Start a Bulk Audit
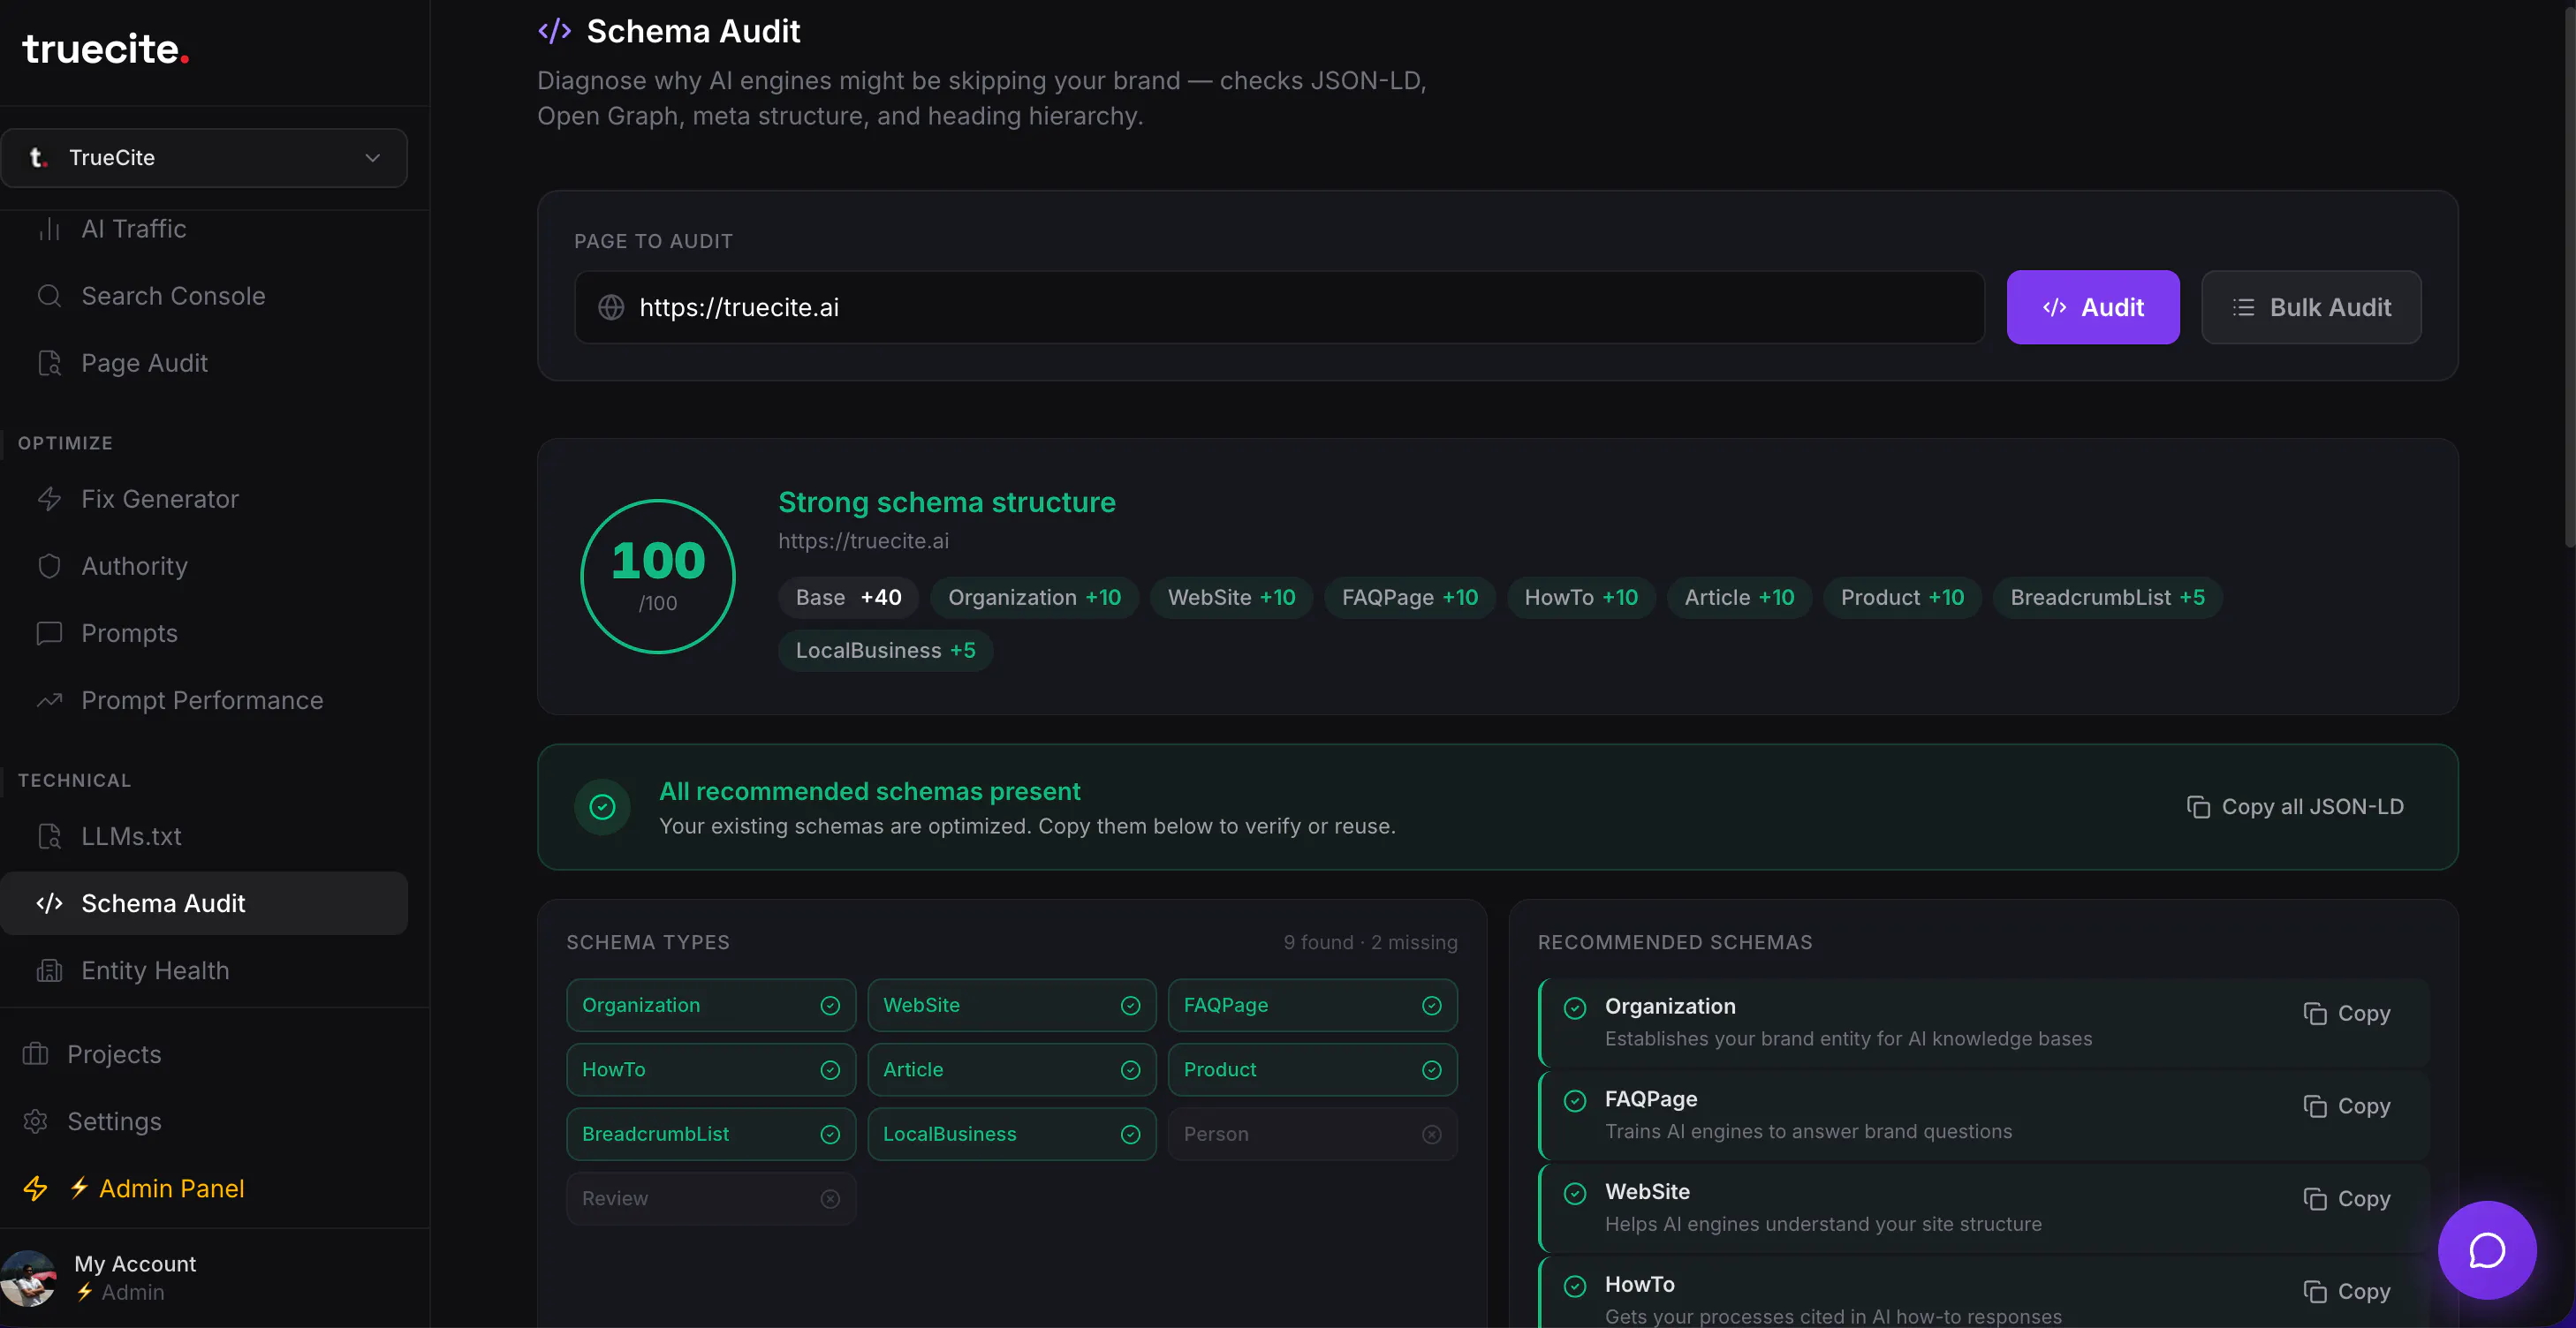Viewport: 2576px width, 1328px height. click(x=2311, y=306)
